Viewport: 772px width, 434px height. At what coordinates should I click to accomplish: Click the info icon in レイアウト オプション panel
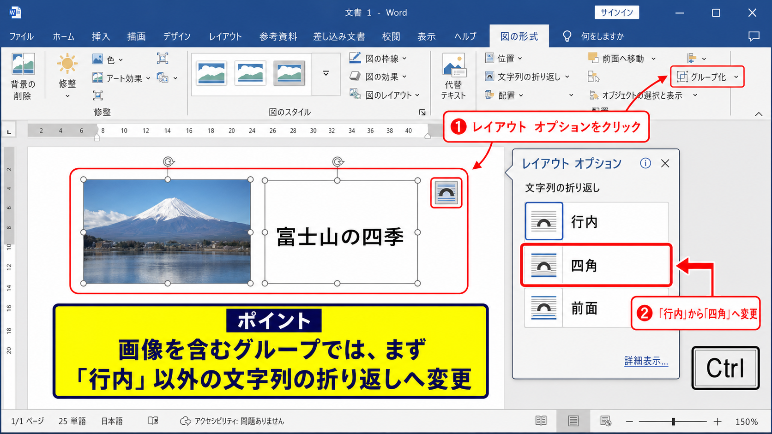[x=645, y=163]
